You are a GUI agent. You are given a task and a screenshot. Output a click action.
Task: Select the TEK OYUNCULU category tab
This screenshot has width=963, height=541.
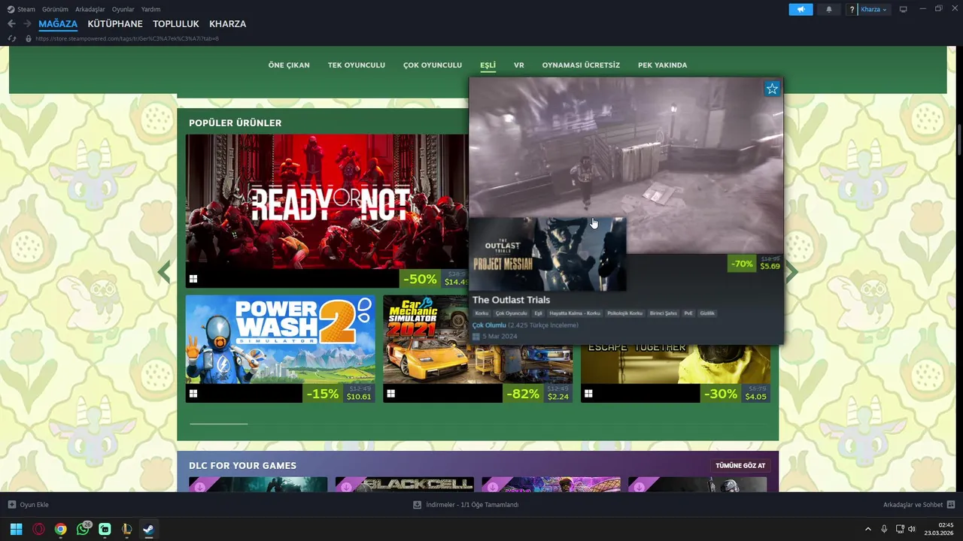357,65
